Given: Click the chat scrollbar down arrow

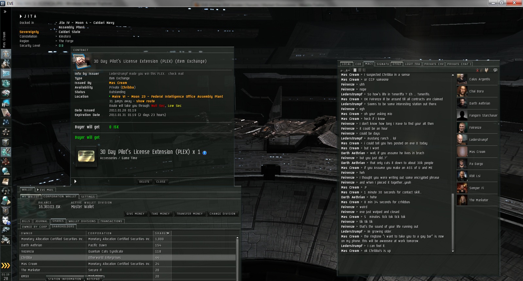Looking at the screenshot, I should (x=453, y=251).
